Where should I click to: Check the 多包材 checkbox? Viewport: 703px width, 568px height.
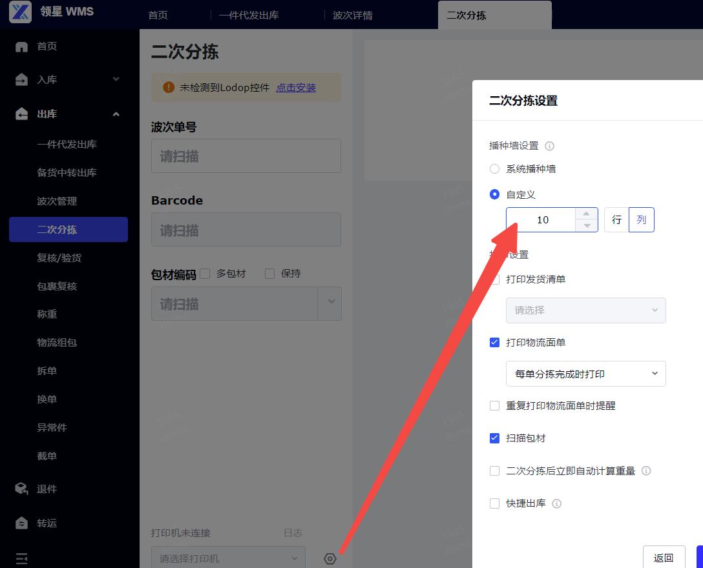point(205,274)
